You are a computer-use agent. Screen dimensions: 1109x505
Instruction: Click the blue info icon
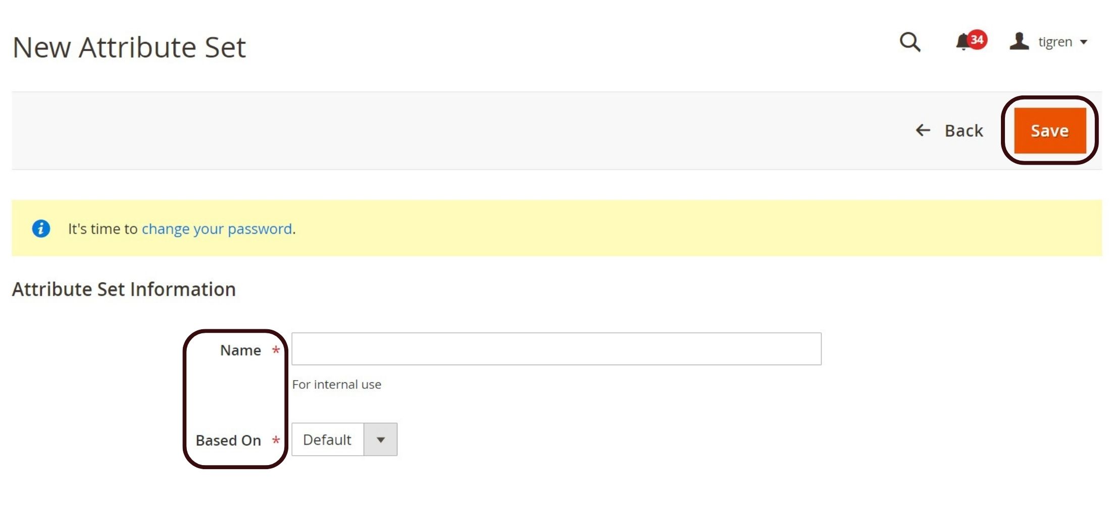[41, 229]
